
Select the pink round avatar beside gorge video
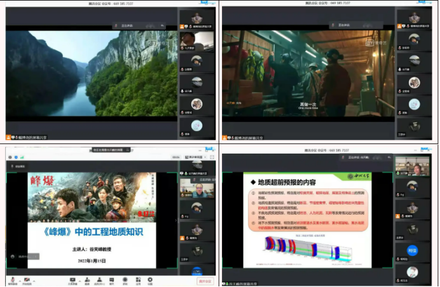coord(196,125)
